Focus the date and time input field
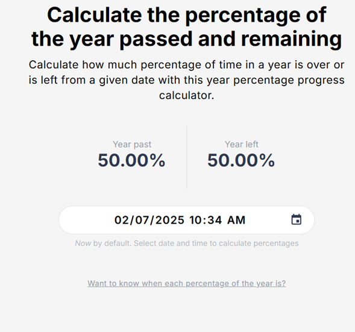 (x=187, y=220)
